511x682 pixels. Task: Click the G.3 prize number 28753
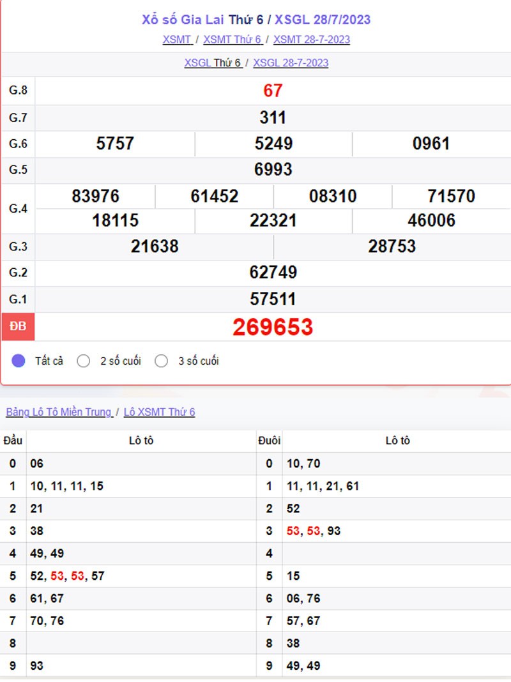pyautogui.click(x=392, y=246)
